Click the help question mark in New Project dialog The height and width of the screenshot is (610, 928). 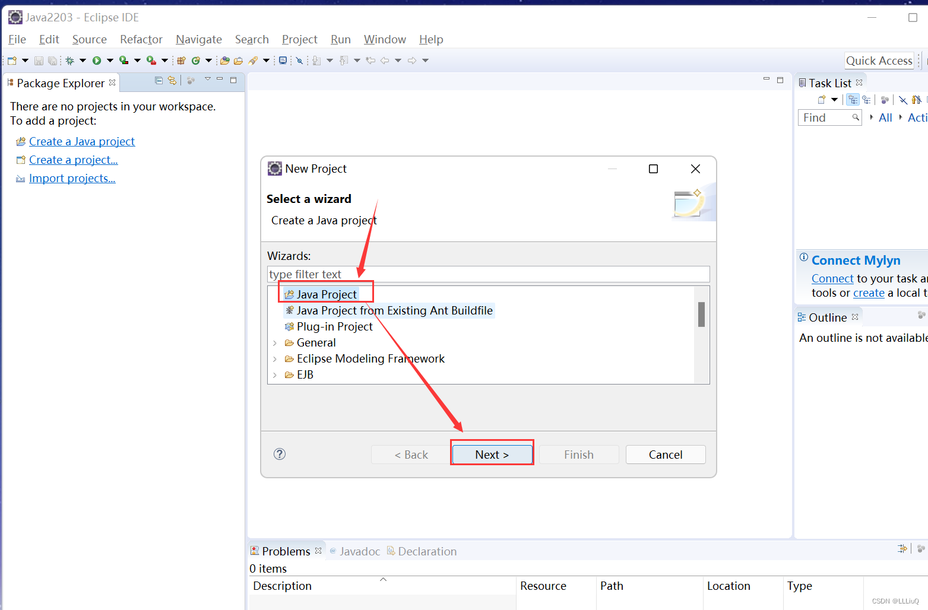(280, 454)
